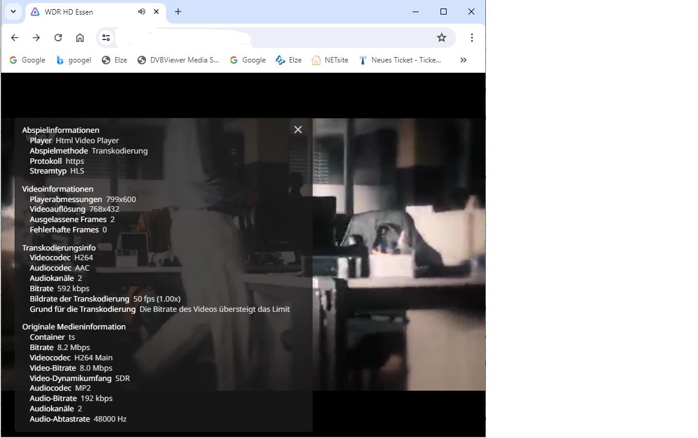Select Videoauflösung 768x432 value
Screen dimensions: 698x438
pyautogui.click(x=104, y=209)
